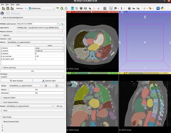Open the Extensions Manager icon
Viewport: 171px width, 133px height.
(158, 8)
